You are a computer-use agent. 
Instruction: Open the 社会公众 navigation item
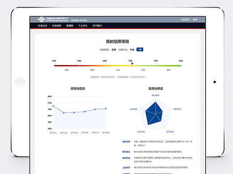43,25
